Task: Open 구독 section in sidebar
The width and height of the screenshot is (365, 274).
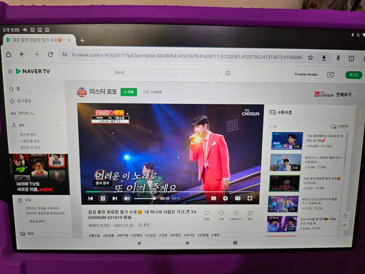Action: 25,200
